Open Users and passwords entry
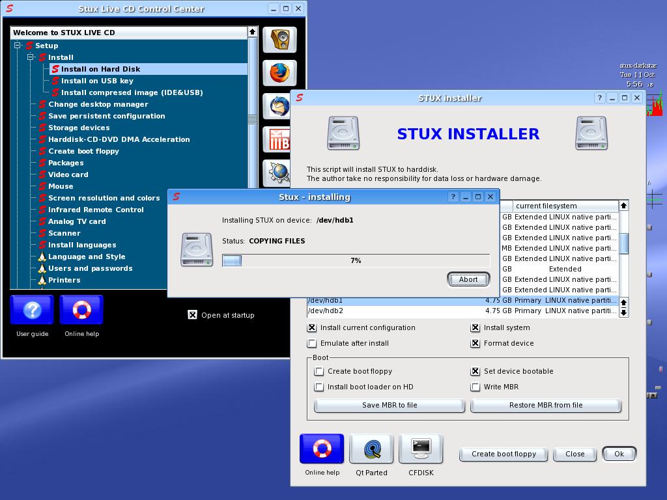 click(x=90, y=268)
